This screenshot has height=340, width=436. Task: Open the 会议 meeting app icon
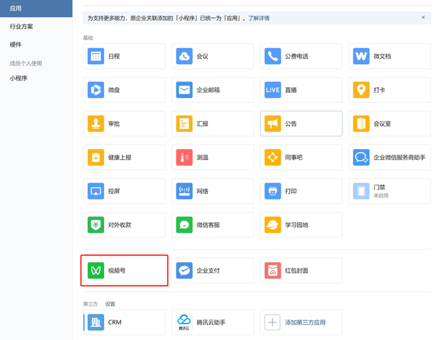184,56
